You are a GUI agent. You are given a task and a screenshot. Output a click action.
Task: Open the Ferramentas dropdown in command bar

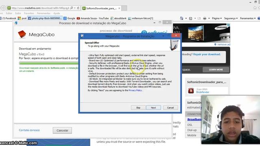(248, 18)
